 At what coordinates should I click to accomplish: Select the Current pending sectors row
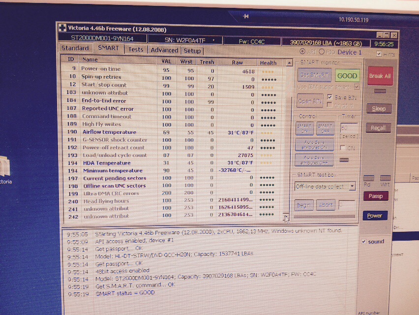[173, 178]
